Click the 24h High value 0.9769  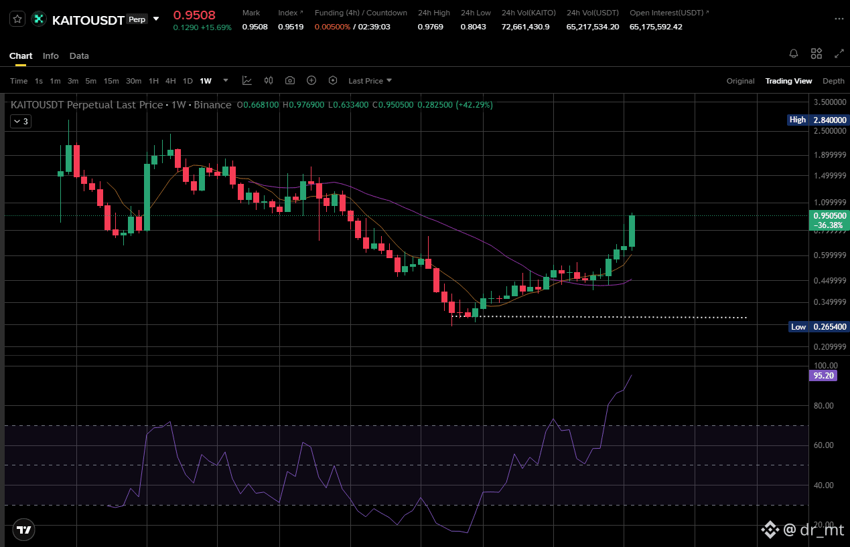point(430,27)
